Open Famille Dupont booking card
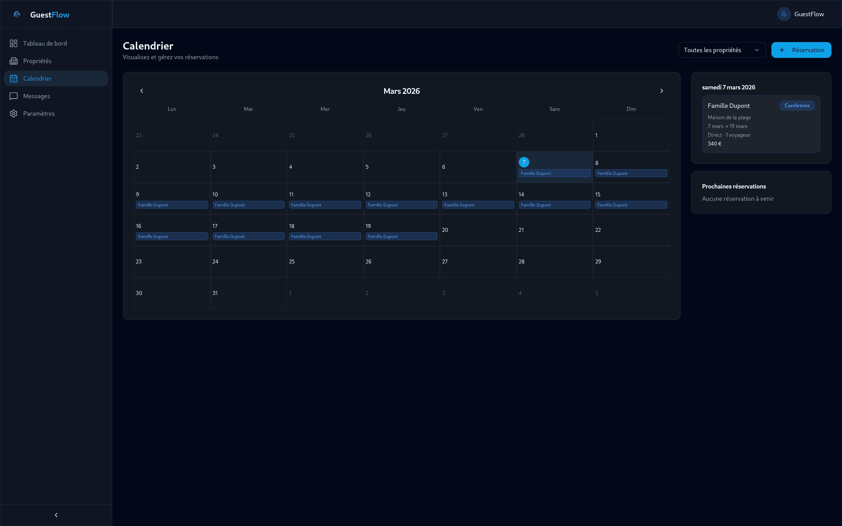 (760, 125)
